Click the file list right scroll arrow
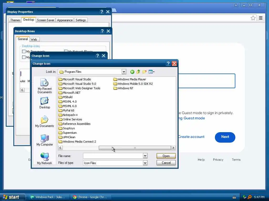269x201 pixels. [x=173, y=148]
